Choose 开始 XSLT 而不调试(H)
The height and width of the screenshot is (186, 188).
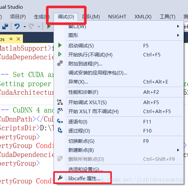119,111
